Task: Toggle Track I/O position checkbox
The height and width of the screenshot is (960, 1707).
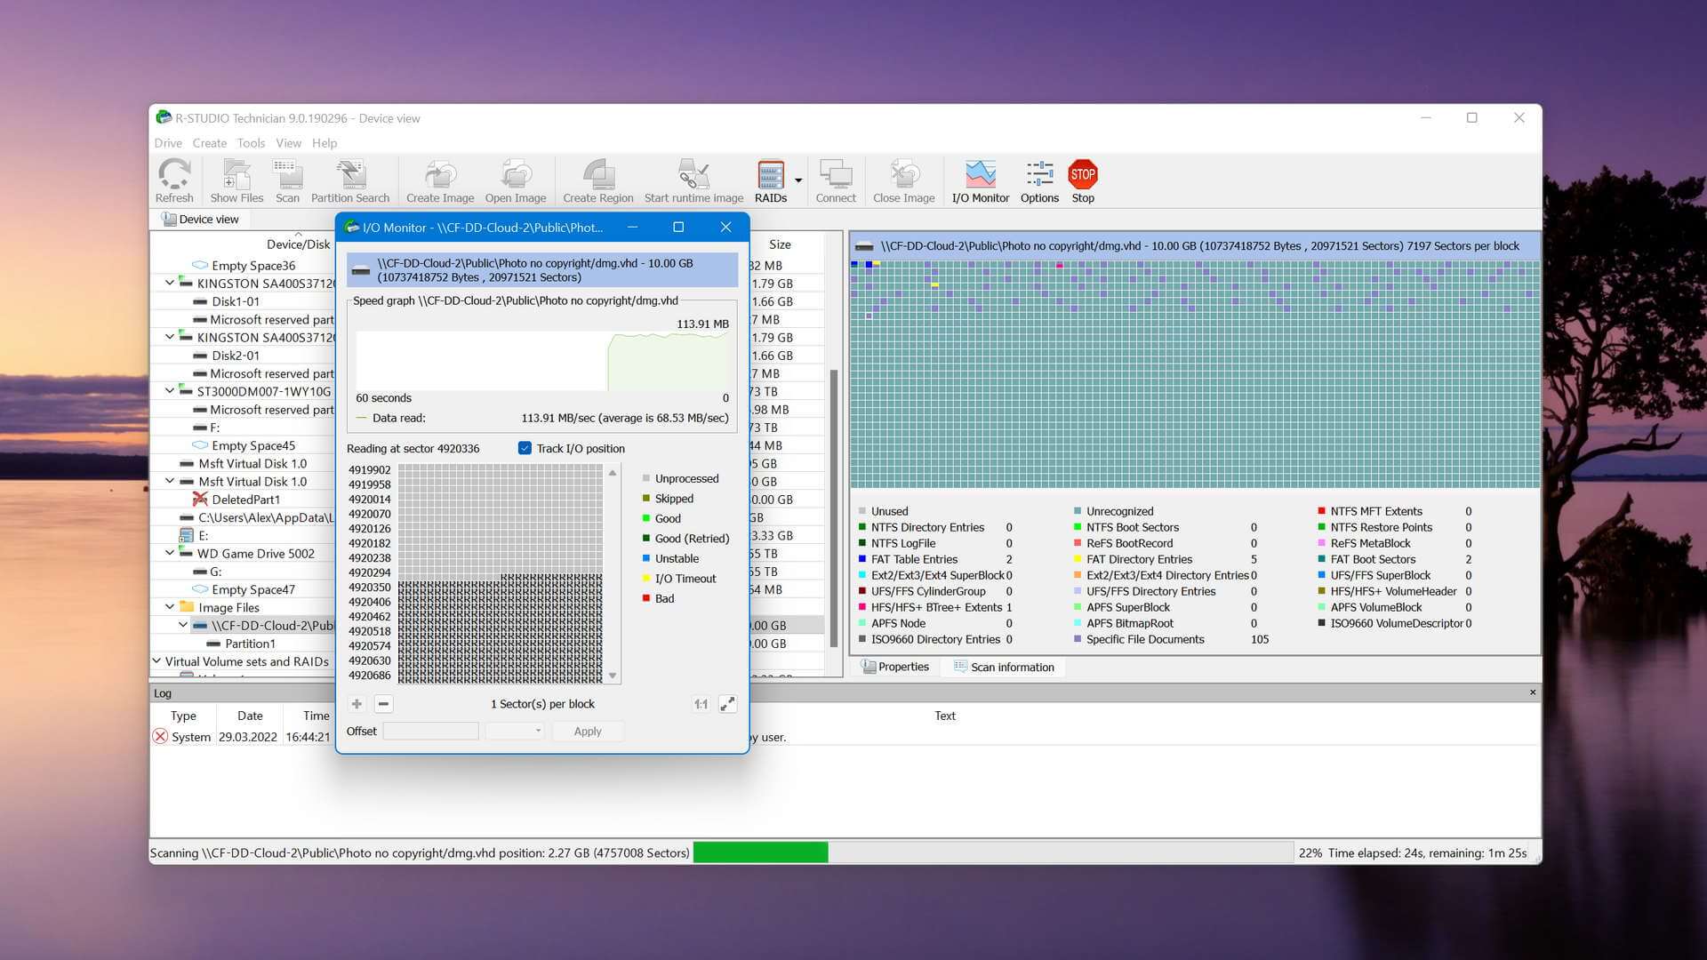Action: [x=525, y=449]
